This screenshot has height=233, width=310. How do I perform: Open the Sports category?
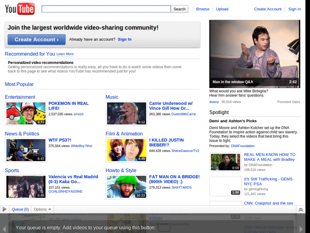coord(12,170)
